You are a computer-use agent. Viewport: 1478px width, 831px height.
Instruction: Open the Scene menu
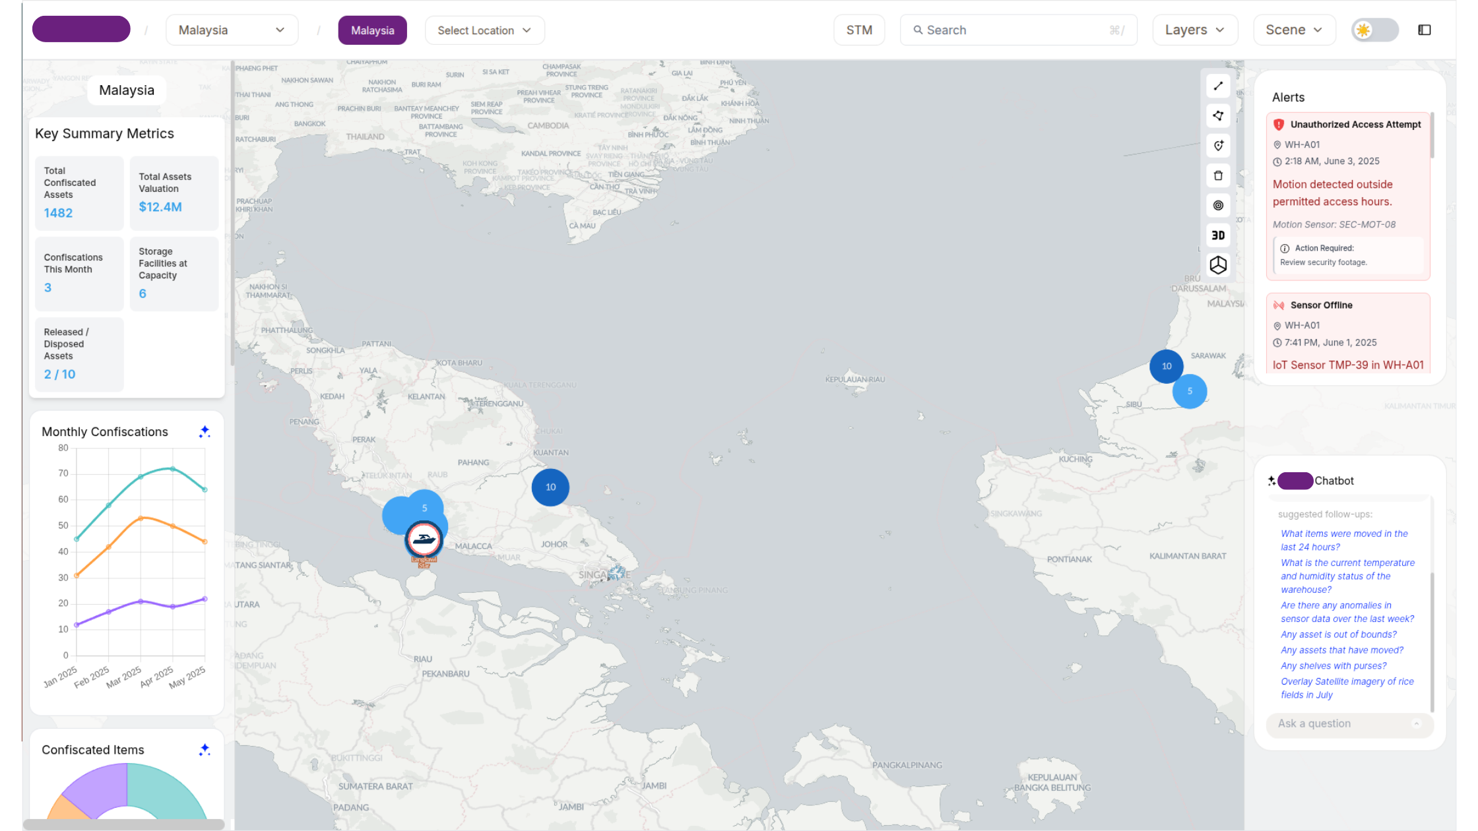tap(1294, 30)
